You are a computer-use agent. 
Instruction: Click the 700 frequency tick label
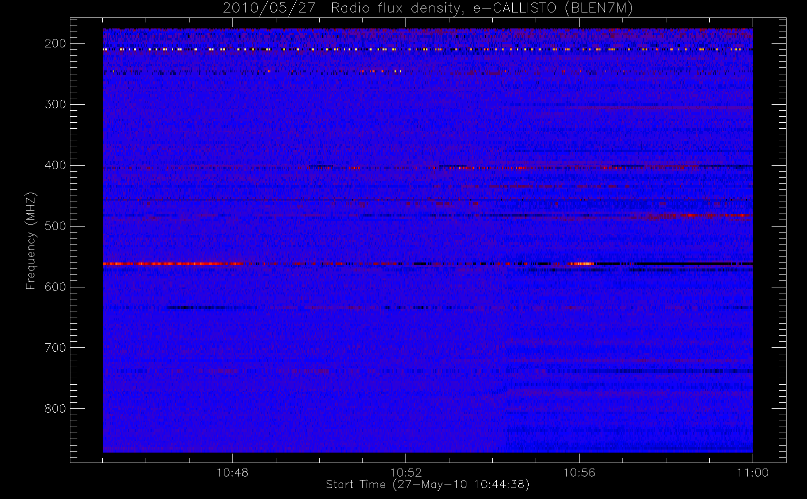coord(55,348)
